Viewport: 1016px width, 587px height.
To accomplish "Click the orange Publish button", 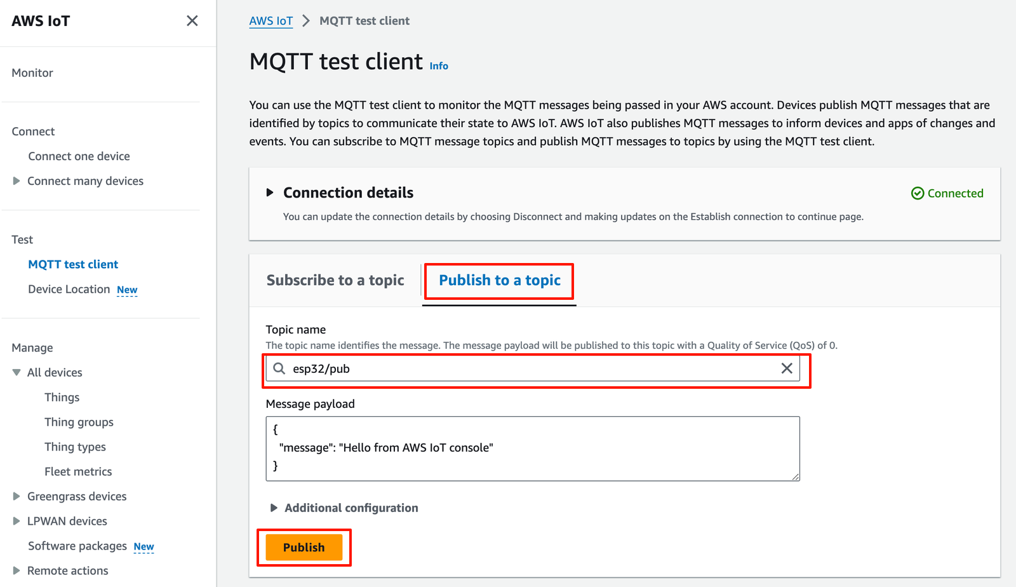I will 304,547.
